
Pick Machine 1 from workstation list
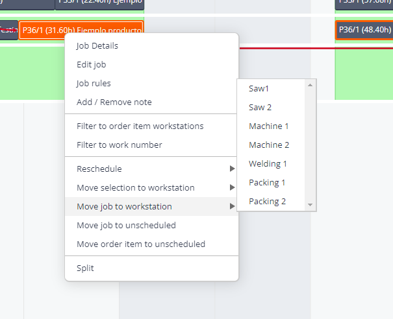tap(269, 126)
